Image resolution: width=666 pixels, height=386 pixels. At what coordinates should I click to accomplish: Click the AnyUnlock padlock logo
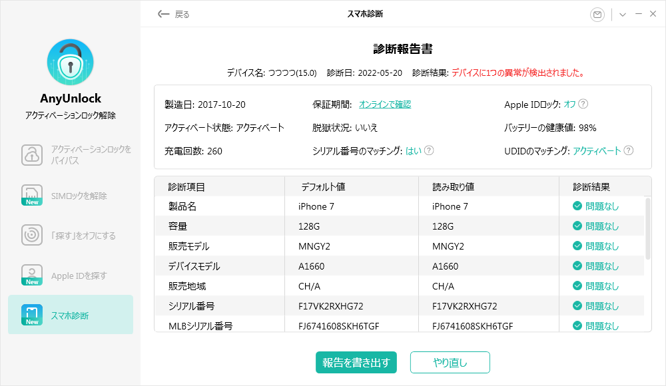click(x=71, y=62)
